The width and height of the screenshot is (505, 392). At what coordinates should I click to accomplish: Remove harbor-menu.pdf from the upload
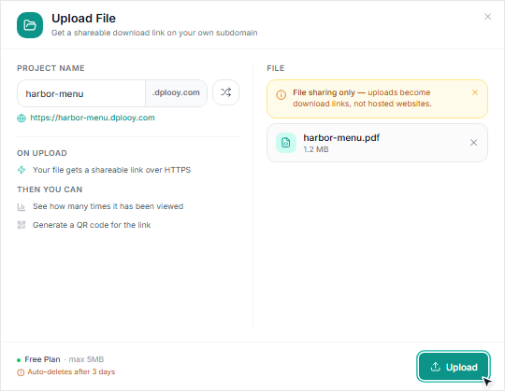(473, 143)
